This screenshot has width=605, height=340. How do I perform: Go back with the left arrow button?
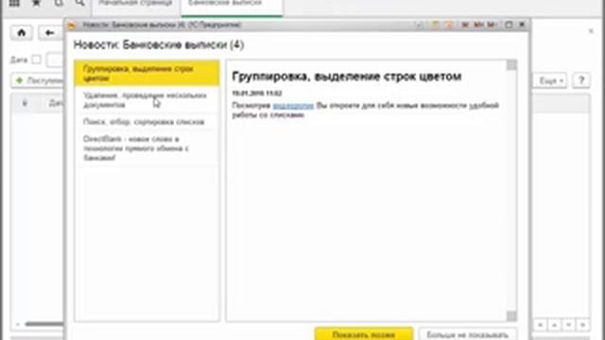pyautogui.click(x=50, y=33)
